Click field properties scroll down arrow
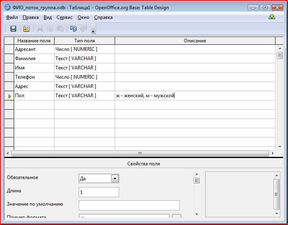The width and height of the screenshot is (288, 225). click(197, 214)
